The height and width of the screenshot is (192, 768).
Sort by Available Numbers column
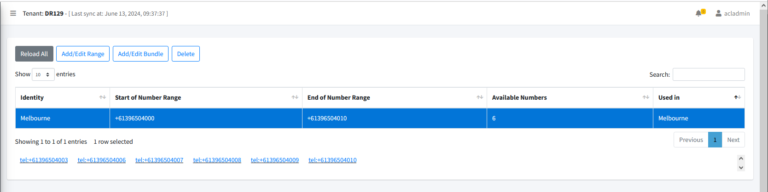point(570,97)
